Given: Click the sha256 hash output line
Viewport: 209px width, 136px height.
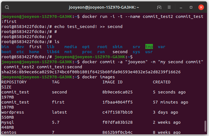Looking at the screenshot, I should [x=91, y=72].
